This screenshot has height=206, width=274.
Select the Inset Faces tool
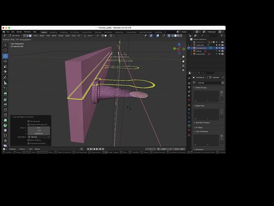click(5, 100)
